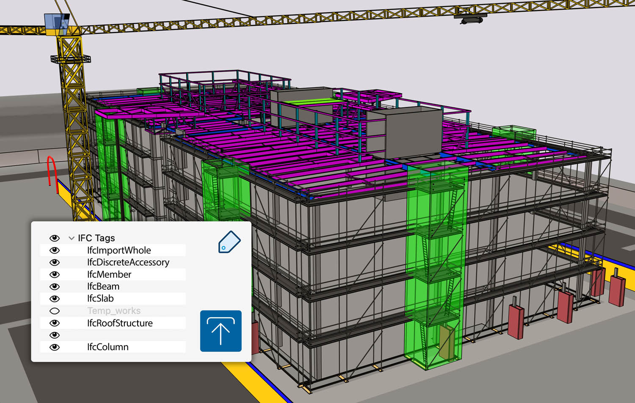635x403 pixels.
Task: Toggle the IfcBeam eye icon
Action: (55, 287)
